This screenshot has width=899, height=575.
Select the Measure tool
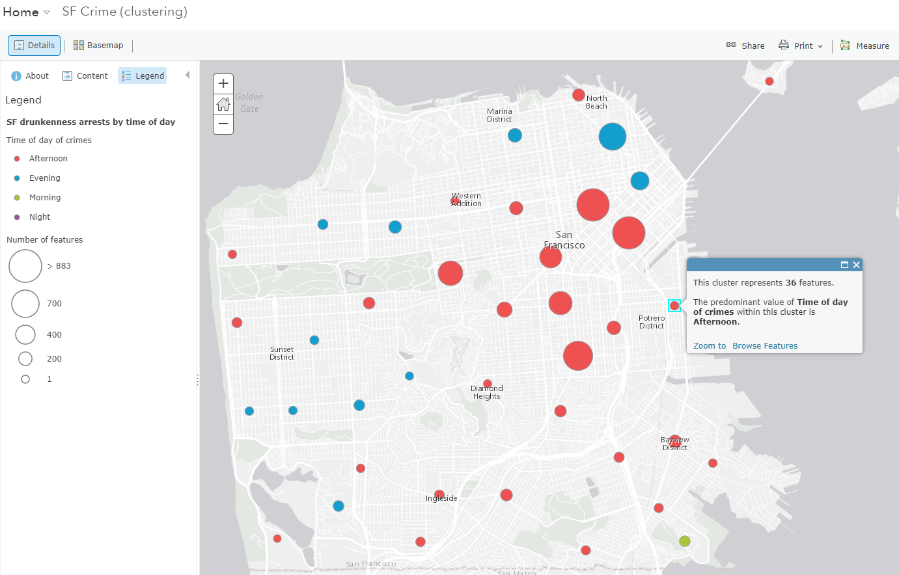click(x=845, y=46)
